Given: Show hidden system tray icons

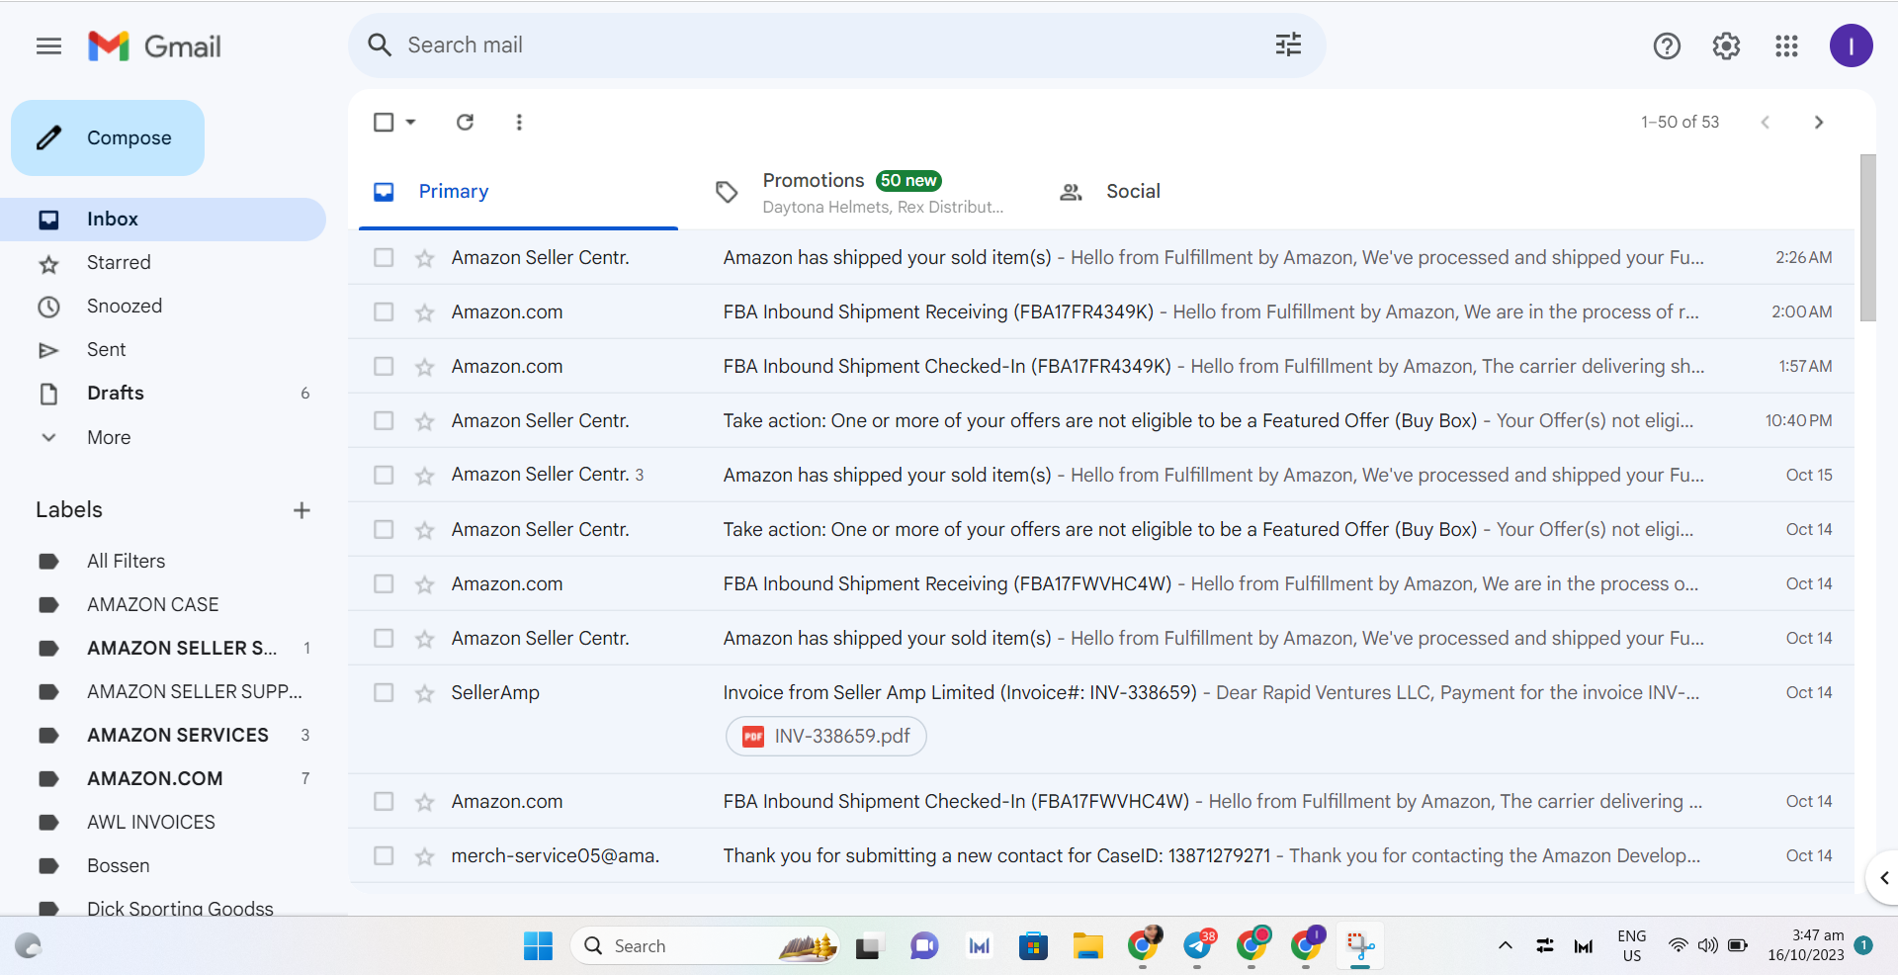Looking at the screenshot, I should [1505, 946].
